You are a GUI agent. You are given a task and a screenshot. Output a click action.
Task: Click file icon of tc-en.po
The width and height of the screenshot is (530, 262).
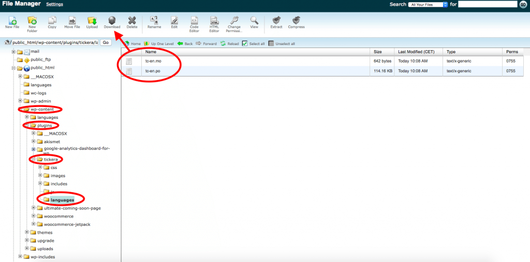tap(129, 71)
